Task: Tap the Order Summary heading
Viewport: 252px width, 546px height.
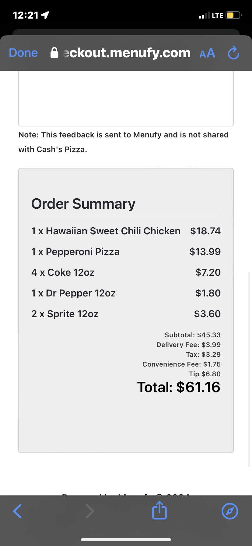Action: point(83,204)
